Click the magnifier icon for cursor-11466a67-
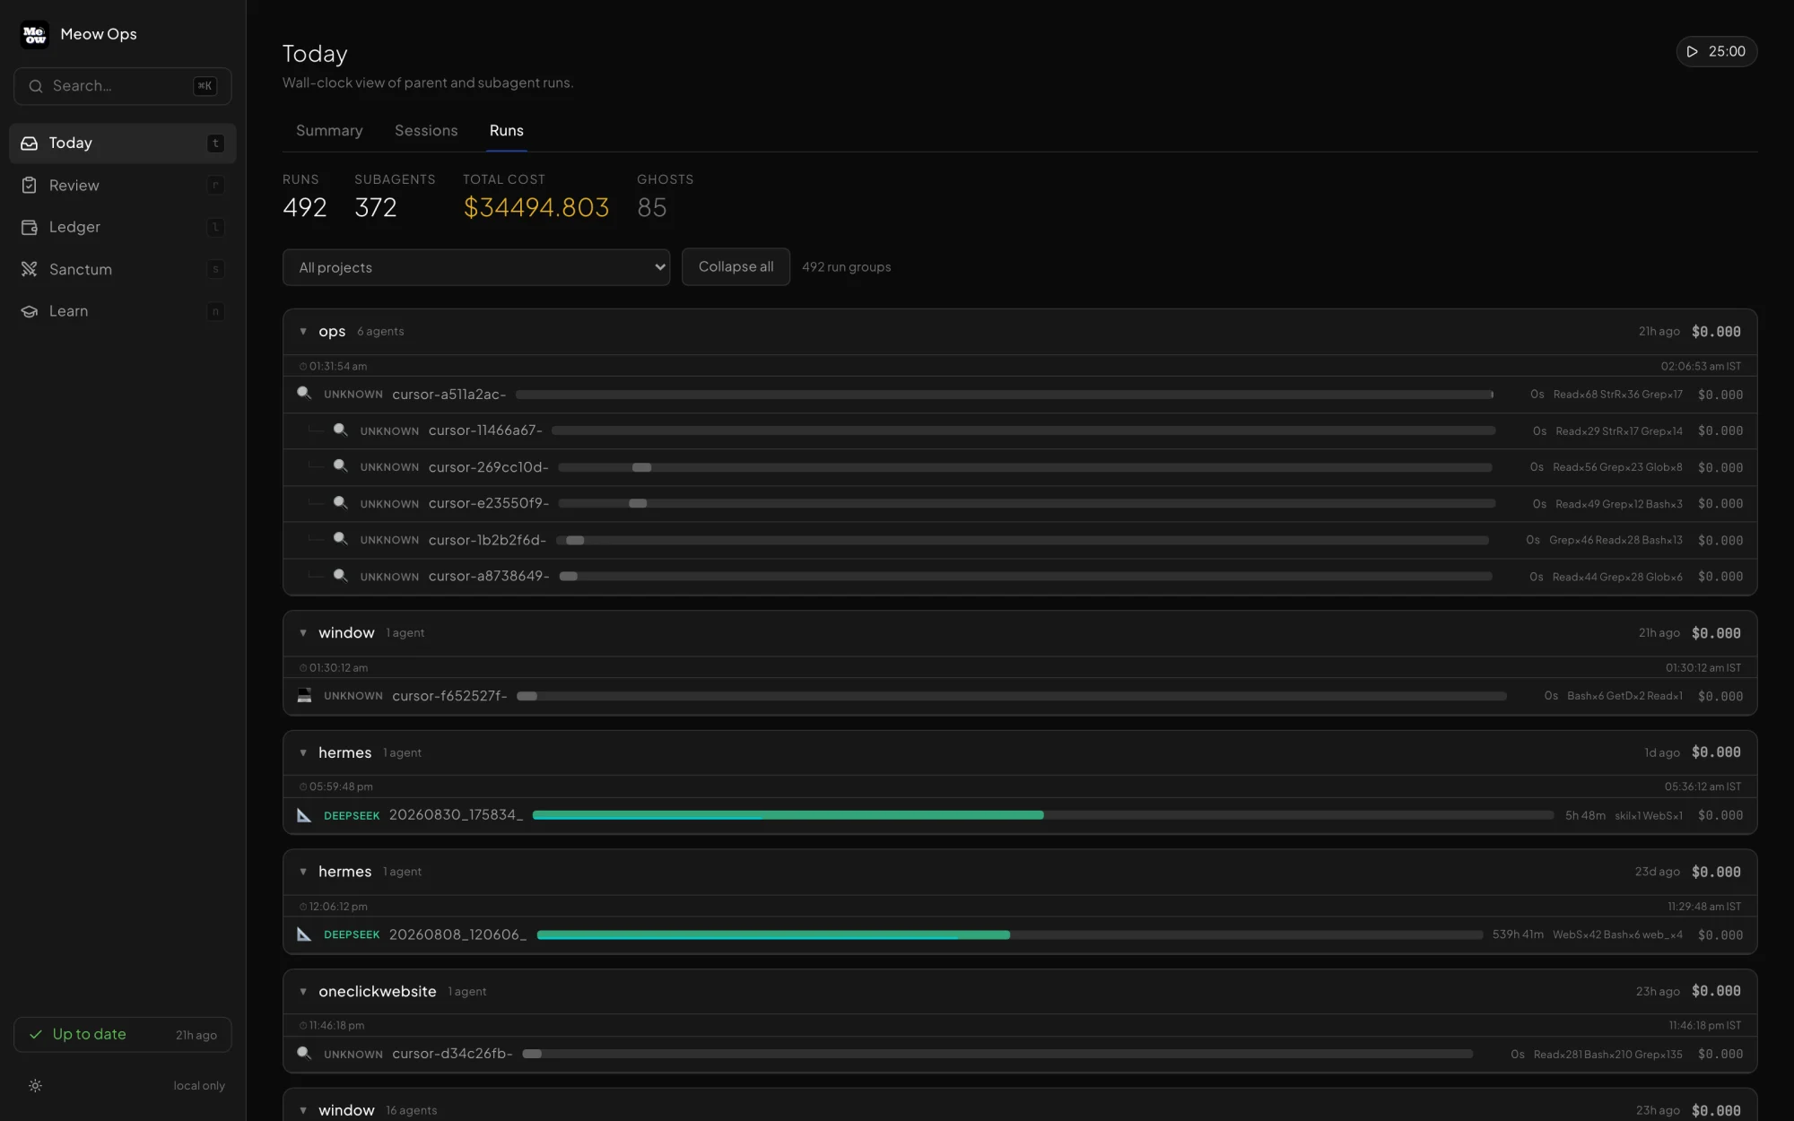This screenshot has width=1794, height=1121. (341, 430)
